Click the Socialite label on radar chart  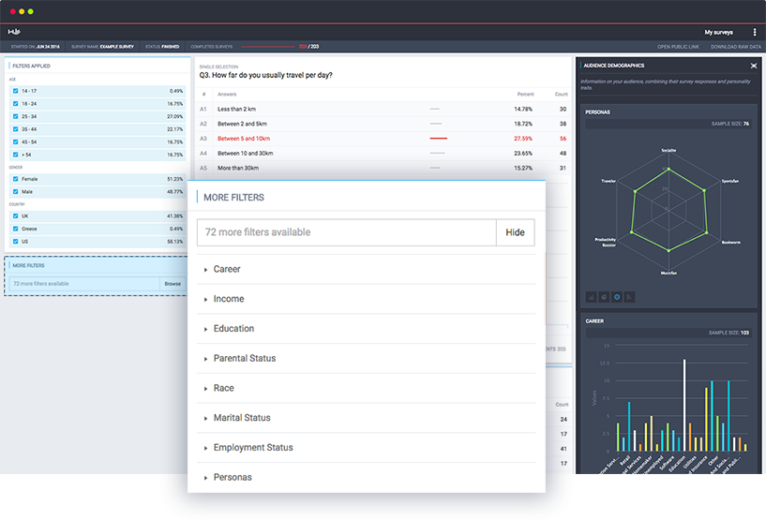pyautogui.click(x=668, y=151)
